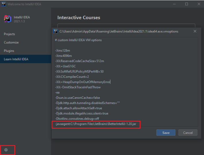Click the Interactive Courses heading

tap(79, 18)
